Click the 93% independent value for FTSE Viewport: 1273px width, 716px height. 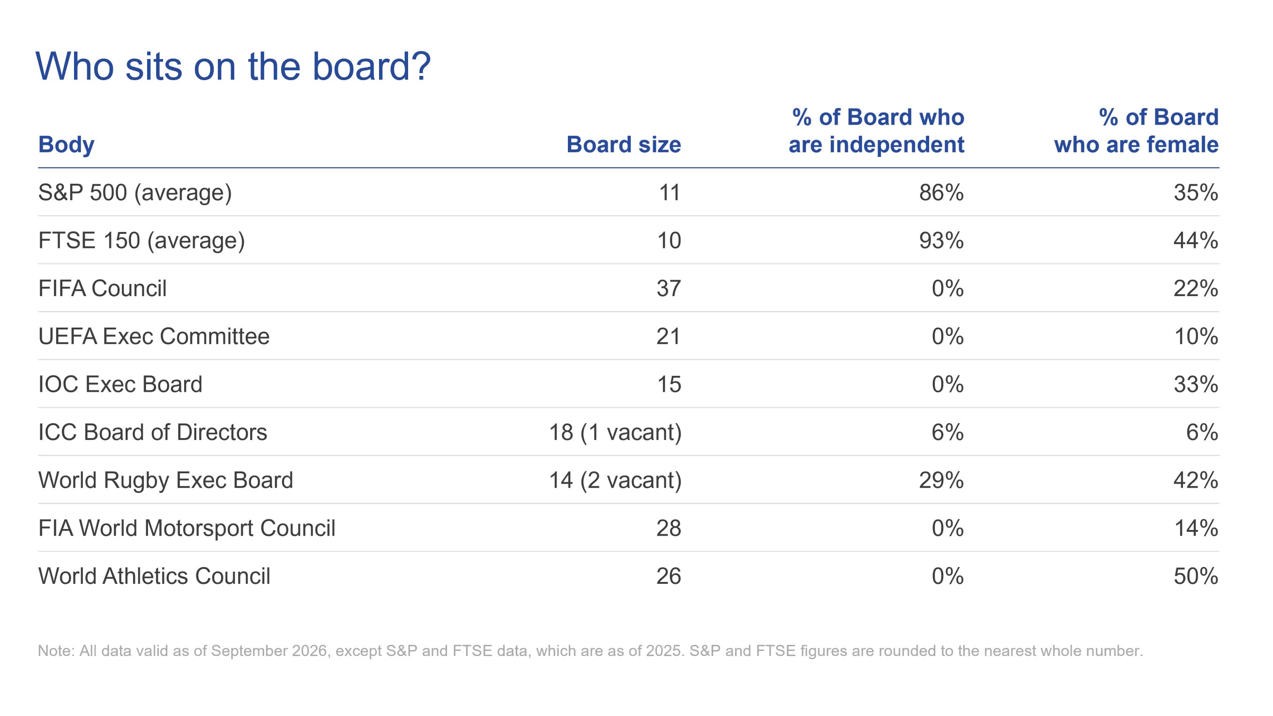(x=941, y=241)
